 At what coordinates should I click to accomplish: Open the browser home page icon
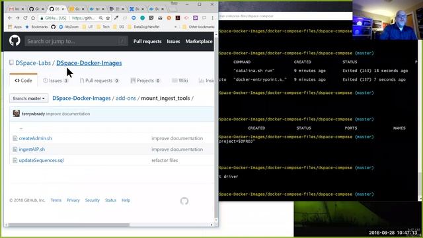(x=33, y=18)
